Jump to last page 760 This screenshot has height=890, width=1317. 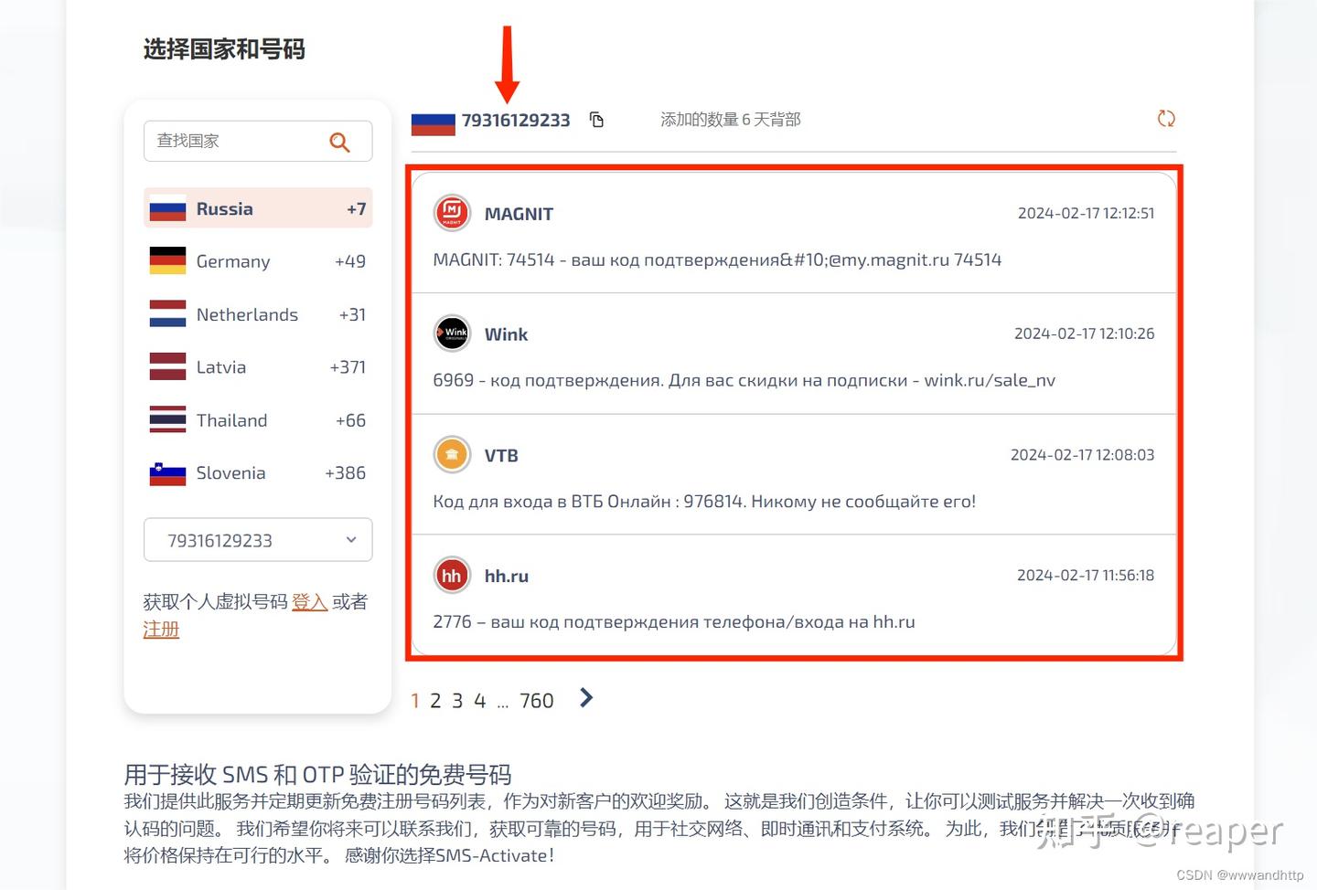(x=537, y=700)
